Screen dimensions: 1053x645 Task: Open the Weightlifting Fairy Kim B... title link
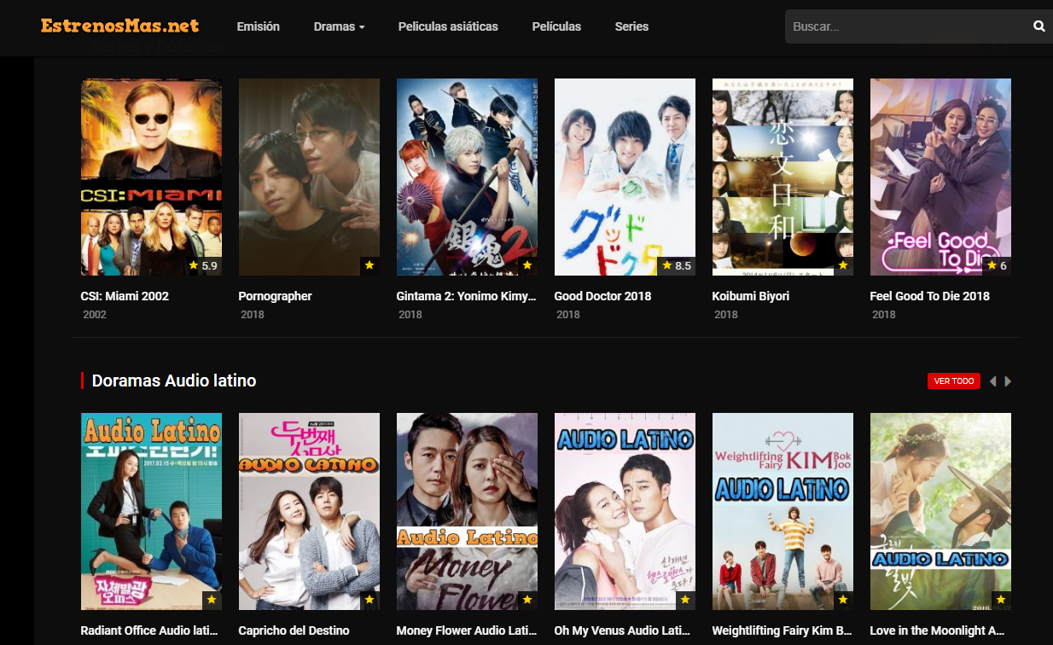click(x=782, y=630)
